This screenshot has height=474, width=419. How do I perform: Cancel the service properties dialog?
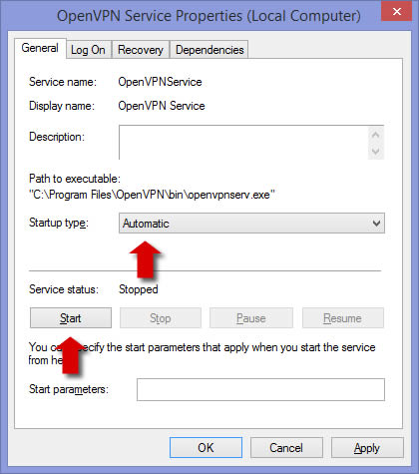pyautogui.click(x=286, y=448)
